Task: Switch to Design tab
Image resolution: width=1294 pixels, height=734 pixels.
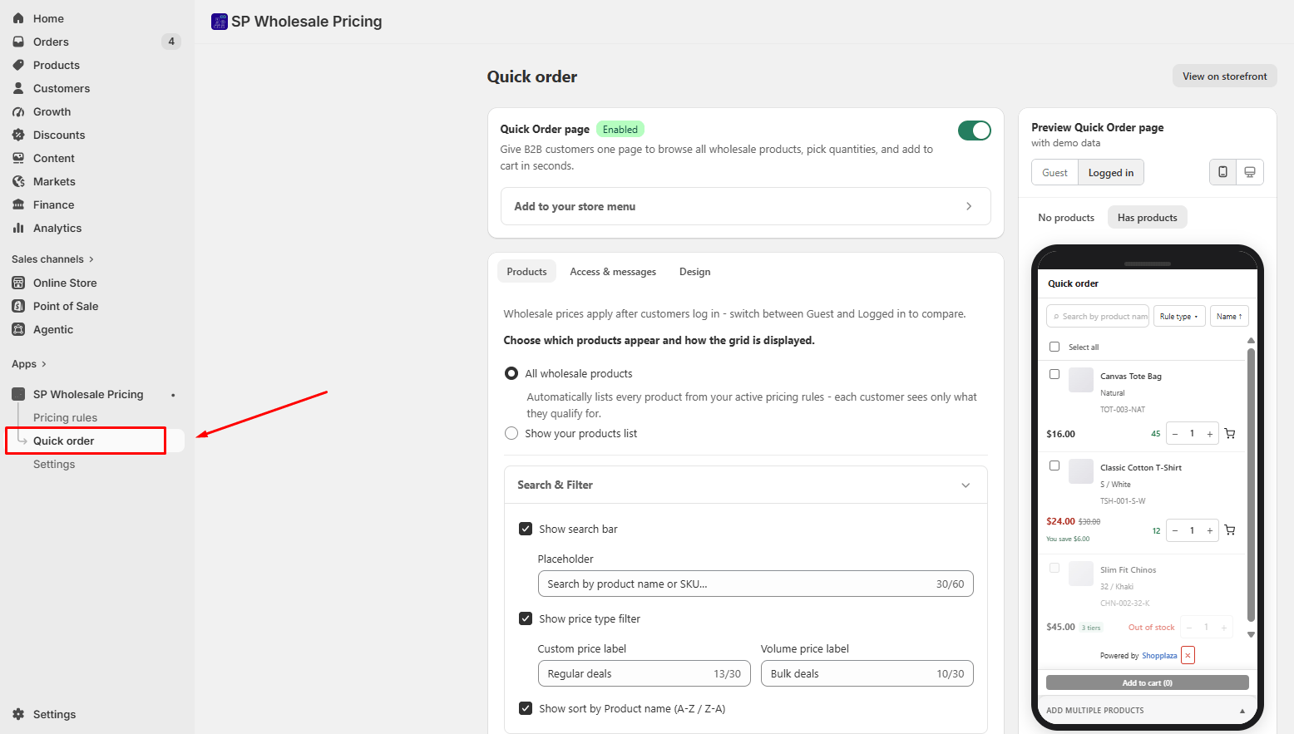Action: click(694, 272)
